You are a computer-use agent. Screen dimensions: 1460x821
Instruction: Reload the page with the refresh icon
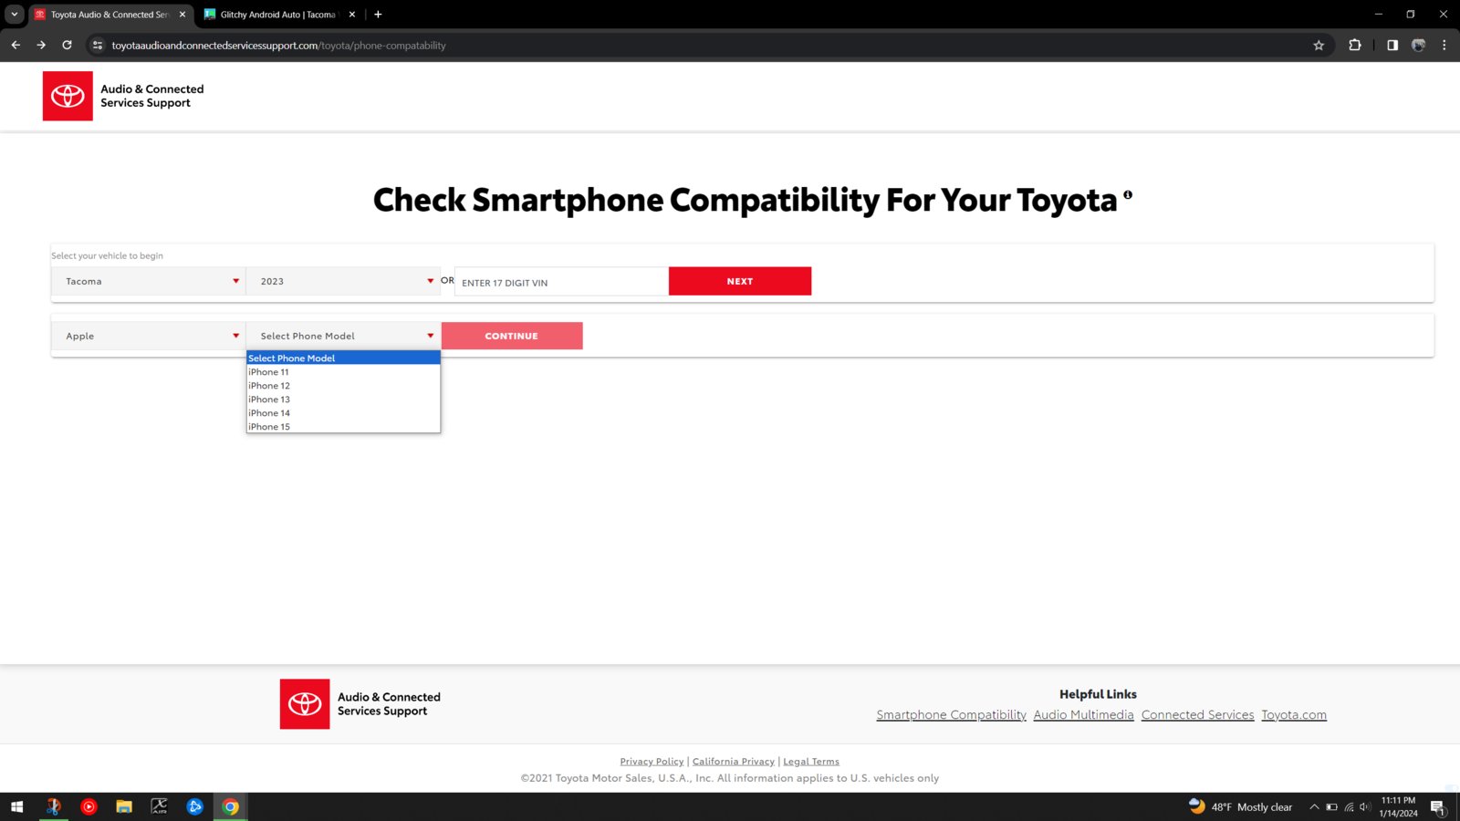pos(67,45)
